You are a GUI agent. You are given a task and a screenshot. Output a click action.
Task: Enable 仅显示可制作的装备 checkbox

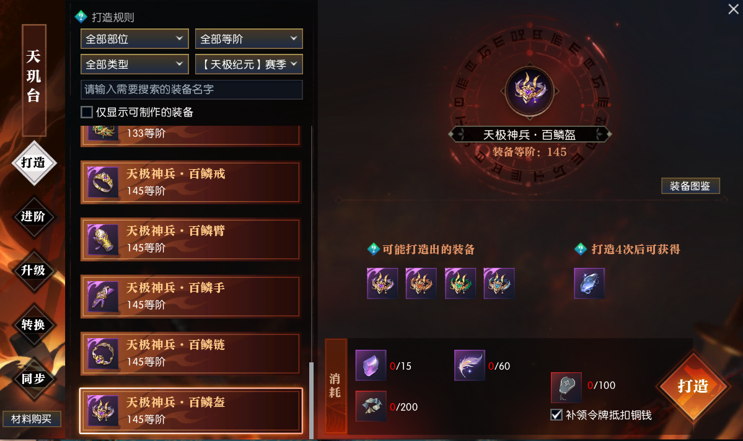point(87,112)
